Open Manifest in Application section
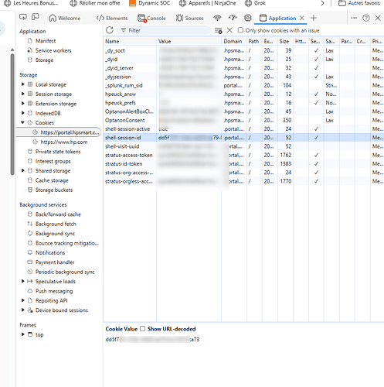Viewport: 384px width, 387px height. coord(46,41)
